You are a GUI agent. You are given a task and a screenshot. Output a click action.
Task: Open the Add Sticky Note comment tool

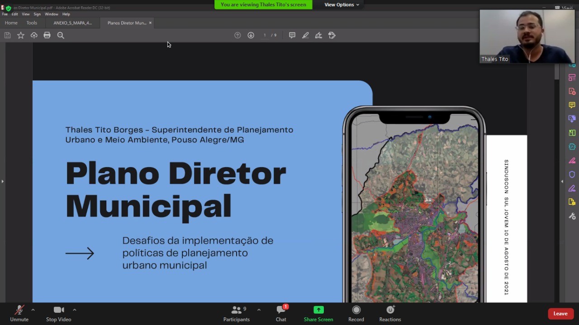pyautogui.click(x=292, y=35)
